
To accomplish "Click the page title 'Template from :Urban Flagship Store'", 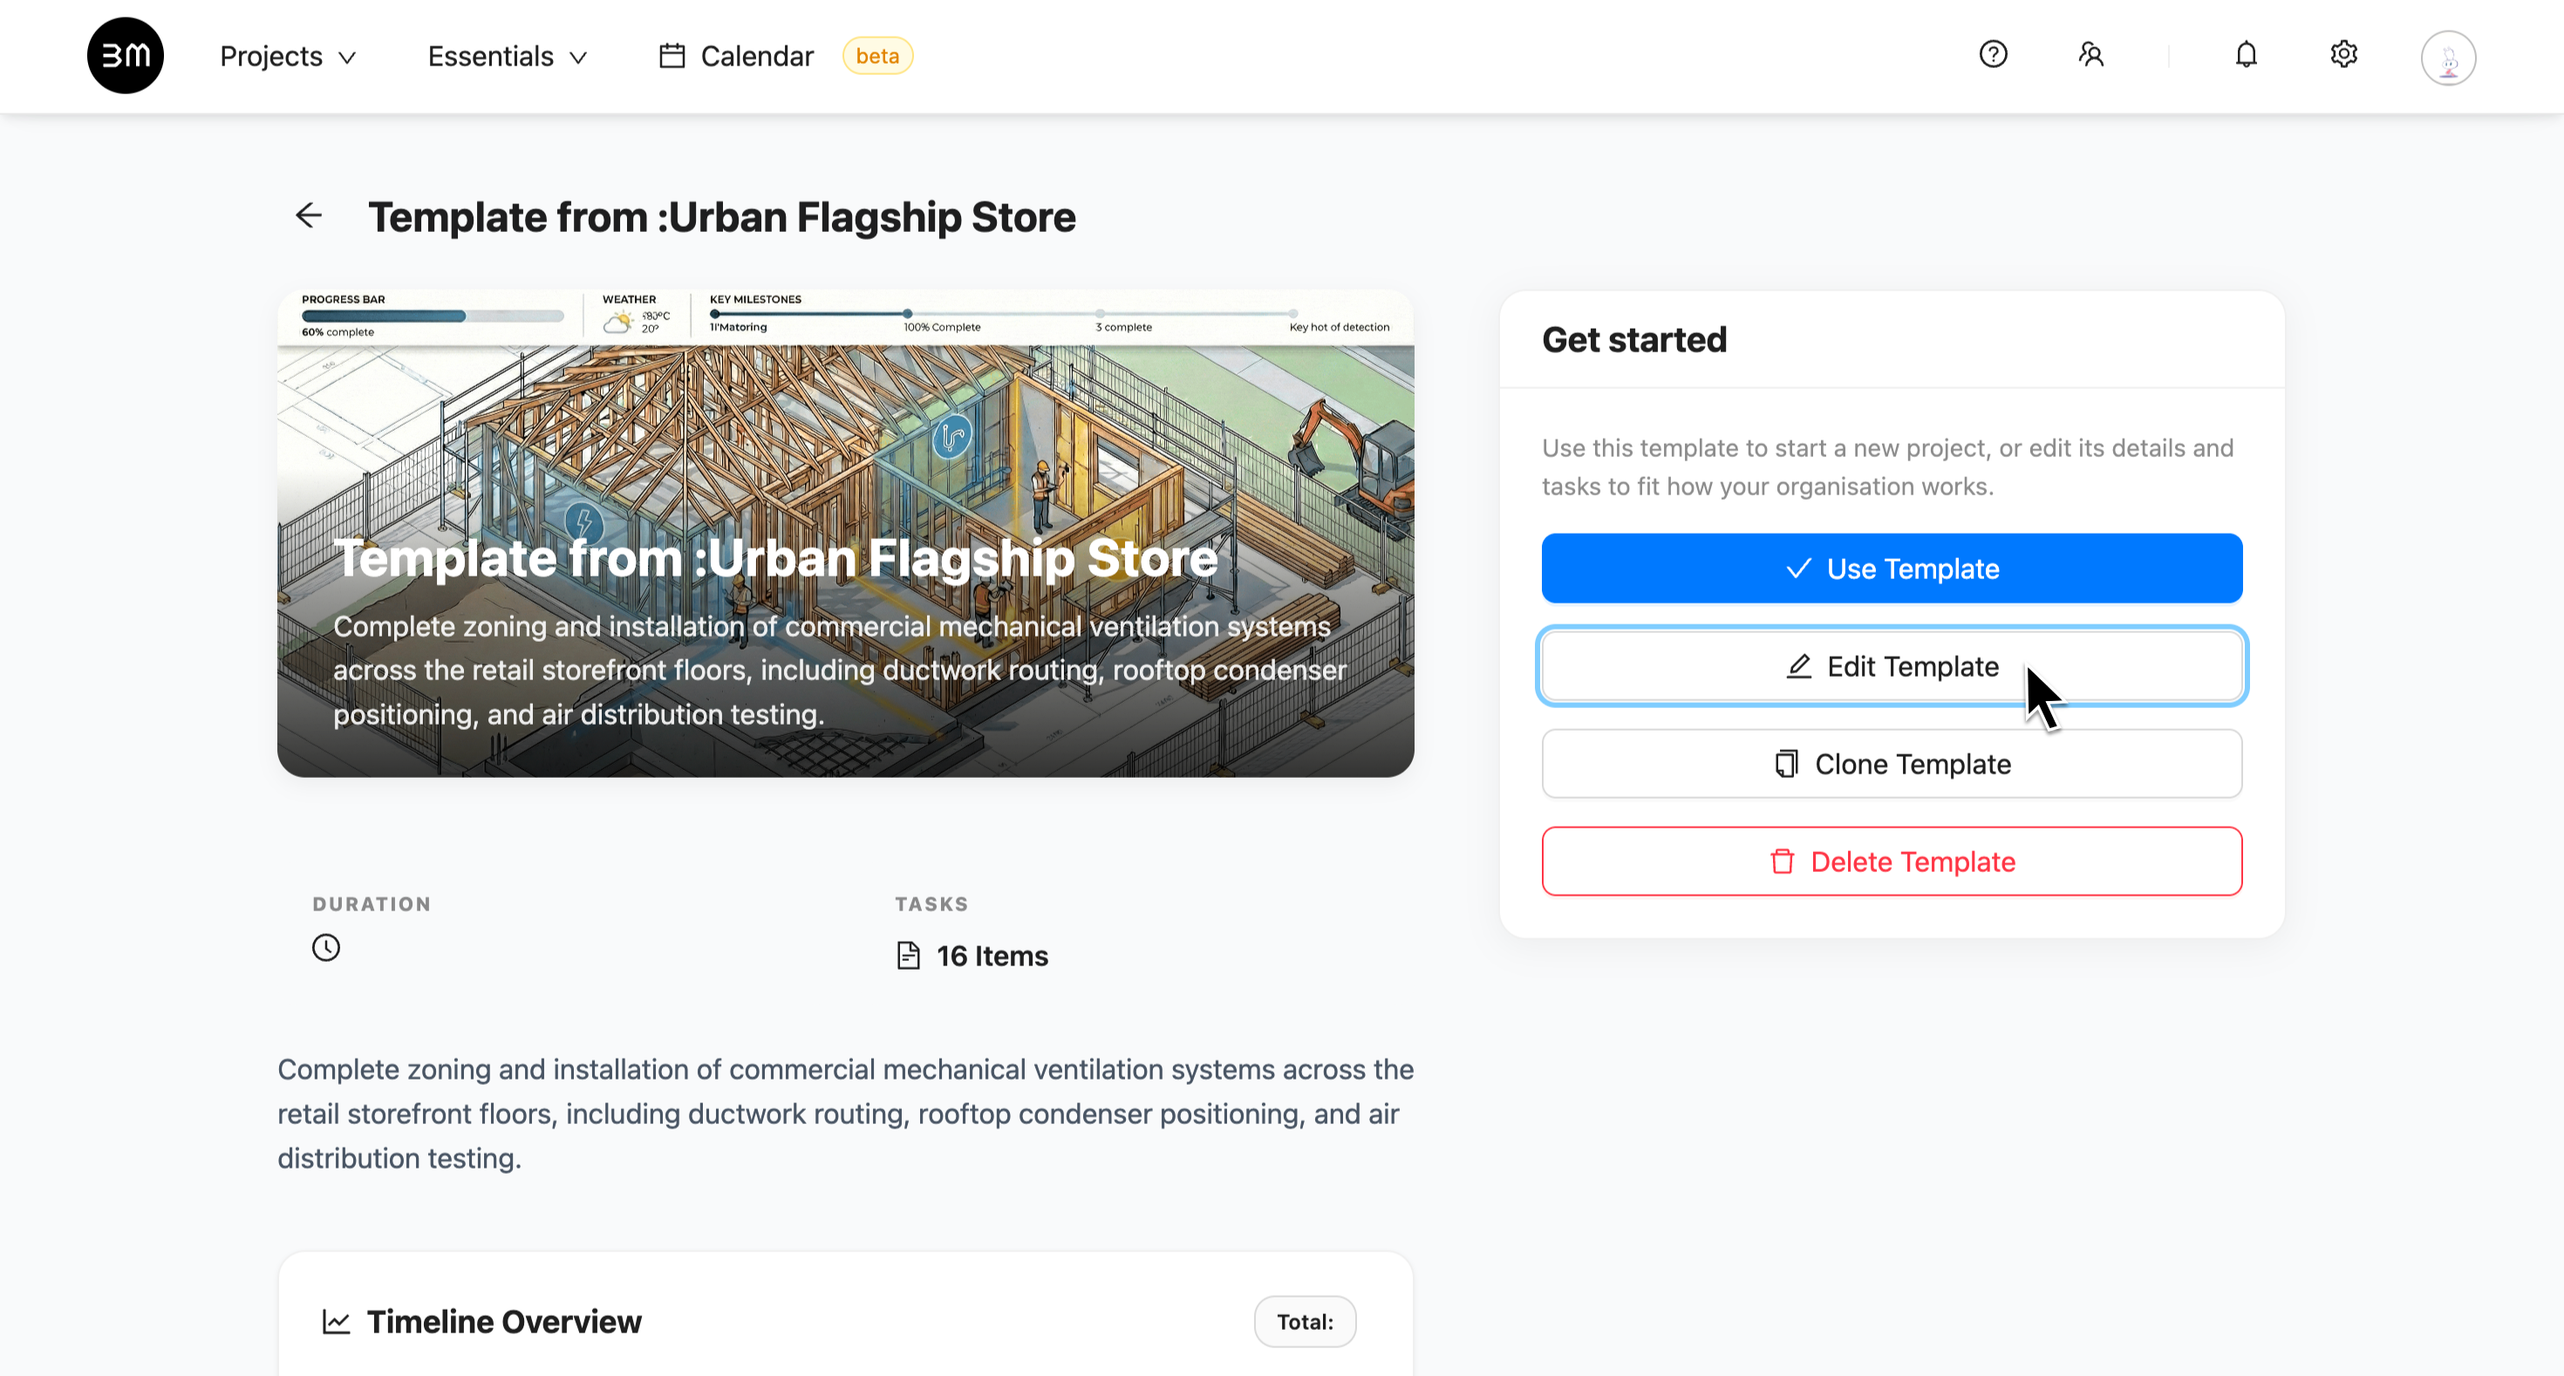I will click(721, 217).
